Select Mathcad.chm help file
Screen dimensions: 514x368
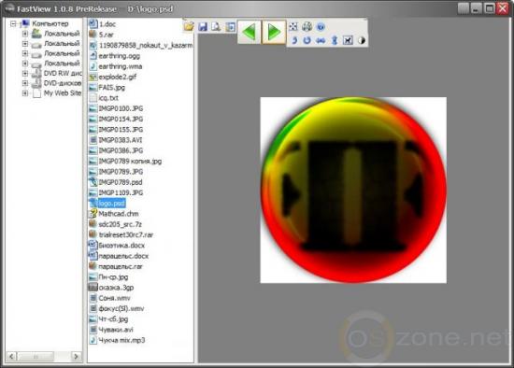coord(119,214)
